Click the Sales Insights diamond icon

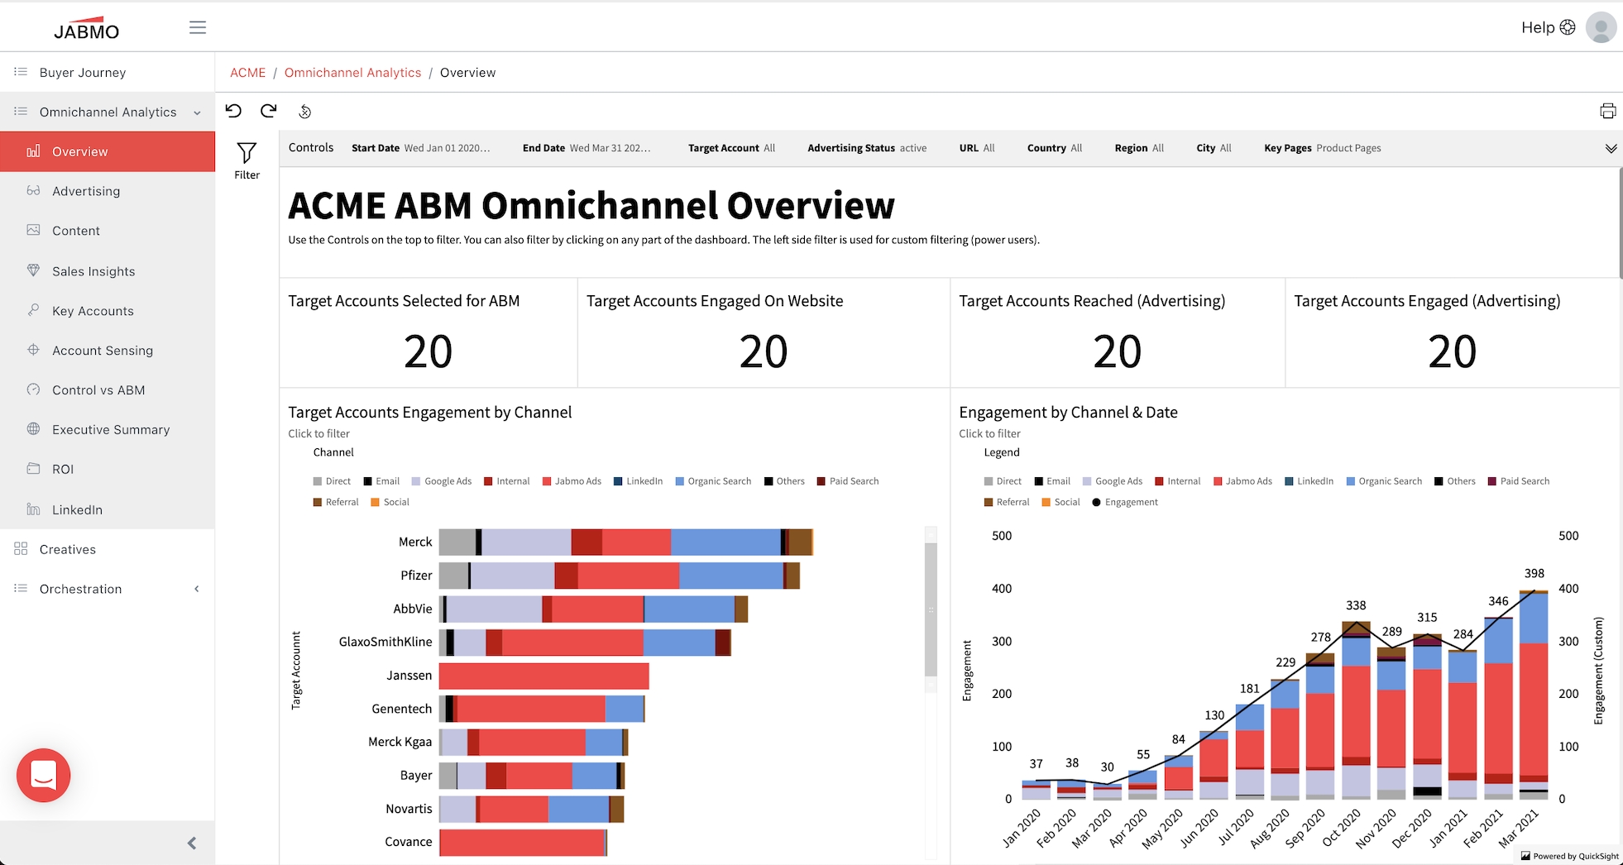click(33, 270)
